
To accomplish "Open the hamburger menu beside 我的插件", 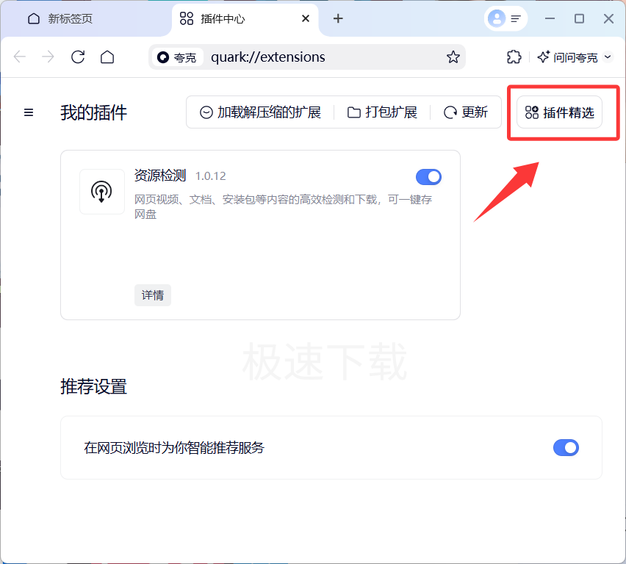I will (x=29, y=112).
